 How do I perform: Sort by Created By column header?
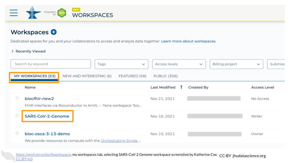[198, 87]
